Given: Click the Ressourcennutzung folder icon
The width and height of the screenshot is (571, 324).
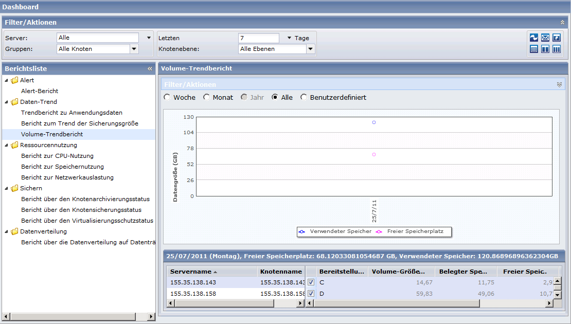Looking at the screenshot, I should click(x=14, y=145).
